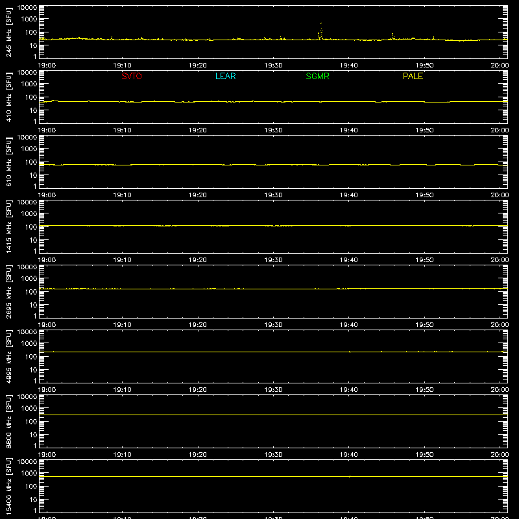519x519 pixels.
Task: Click the smaller 245 MHz spike near 19:45
Action: pos(392,36)
